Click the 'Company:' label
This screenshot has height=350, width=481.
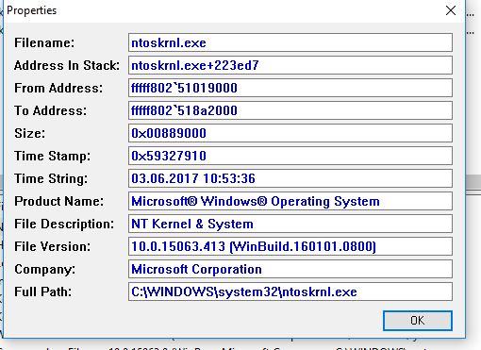tap(44, 269)
